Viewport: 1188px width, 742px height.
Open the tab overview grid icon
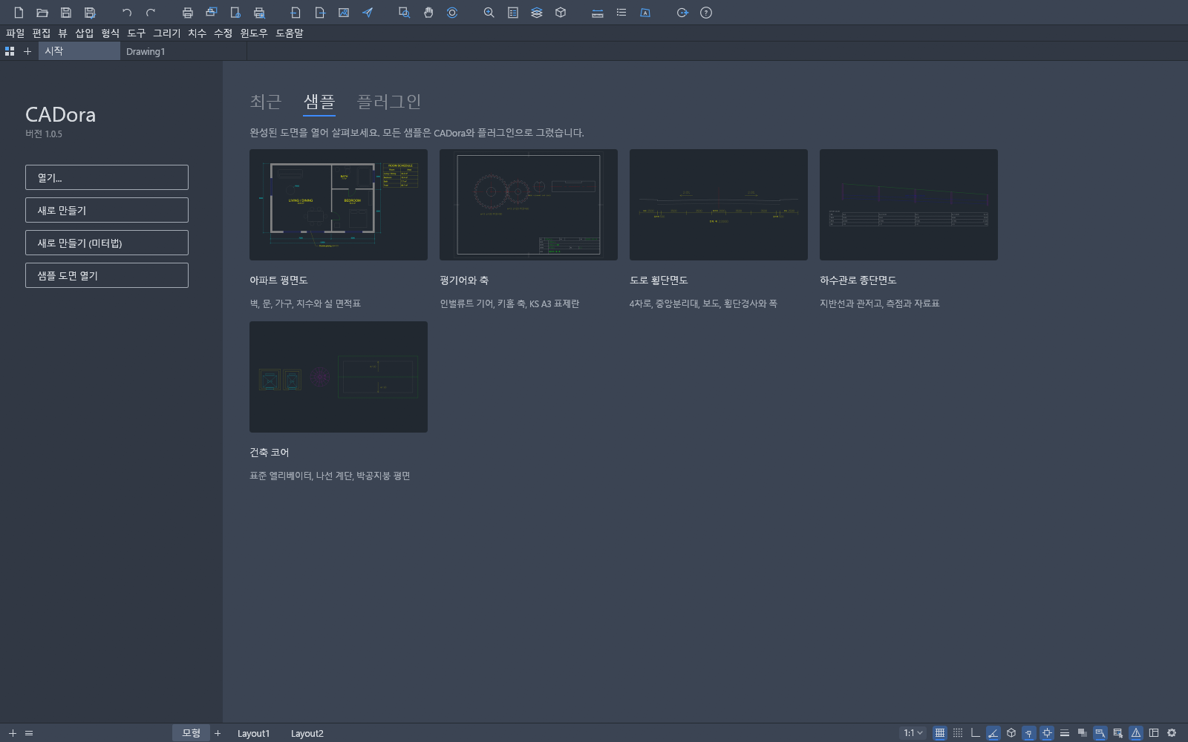pyautogui.click(x=10, y=51)
